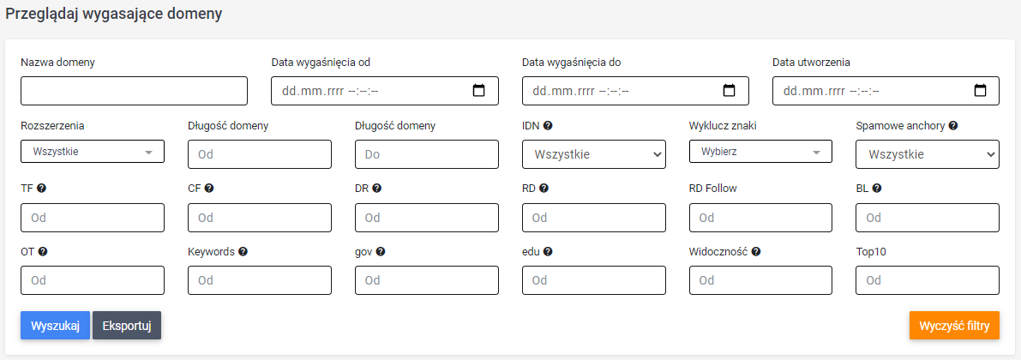Click the help icon beside Spamowe anchory
The height and width of the screenshot is (360, 1021).
953,126
